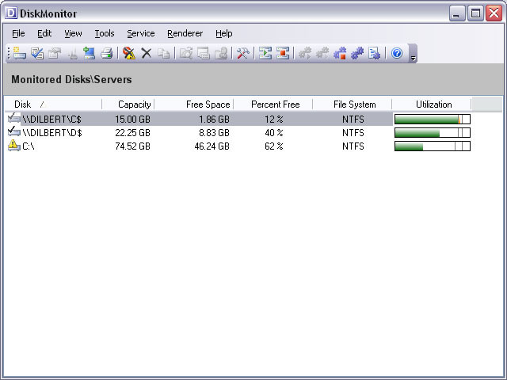Screen dimensions: 507x380
Task: Click the 15.00 GB capacity cell
Action: pos(132,120)
